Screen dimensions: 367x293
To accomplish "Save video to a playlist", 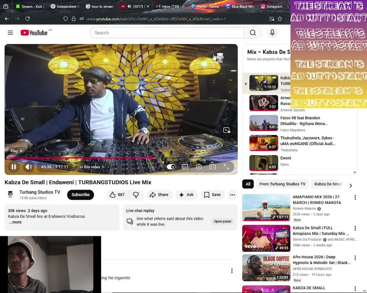I will click(x=212, y=195).
